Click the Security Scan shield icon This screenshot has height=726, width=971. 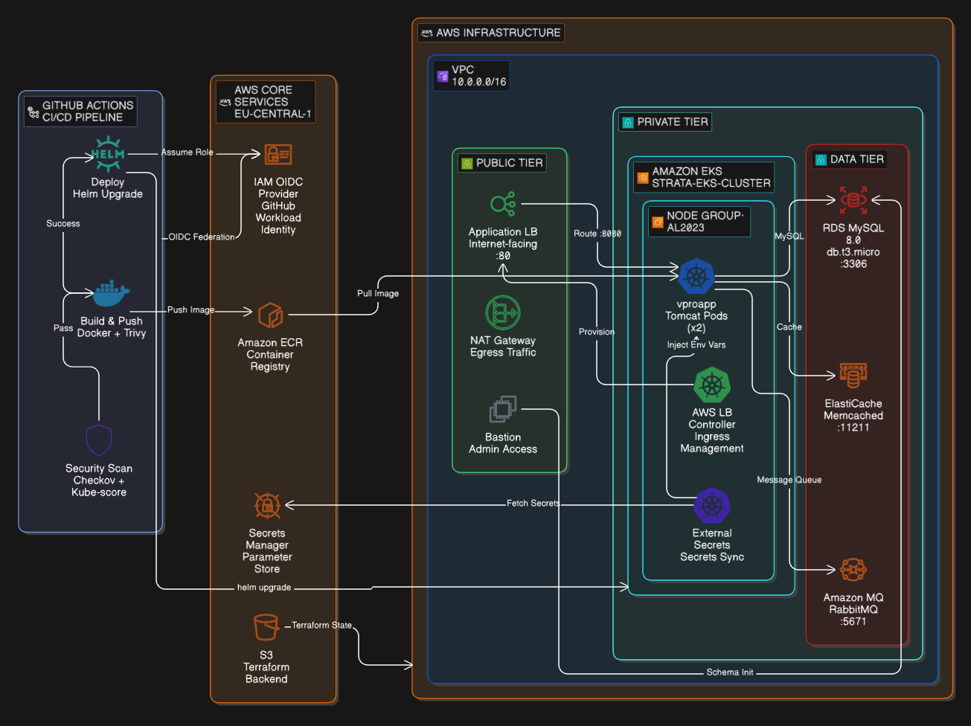pyautogui.click(x=99, y=440)
